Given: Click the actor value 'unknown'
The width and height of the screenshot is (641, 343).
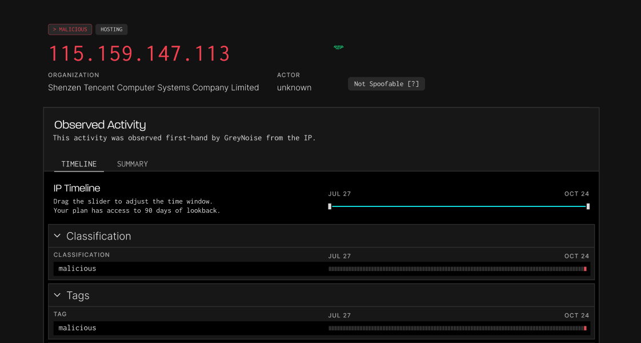Looking at the screenshot, I should [x=294, y=87].
